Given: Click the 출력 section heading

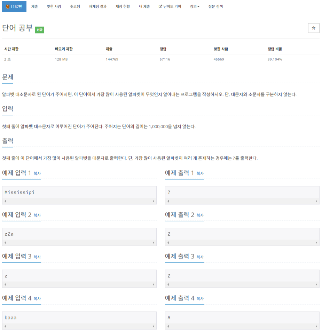Looking at the screenshot, I should pos(8,141).
